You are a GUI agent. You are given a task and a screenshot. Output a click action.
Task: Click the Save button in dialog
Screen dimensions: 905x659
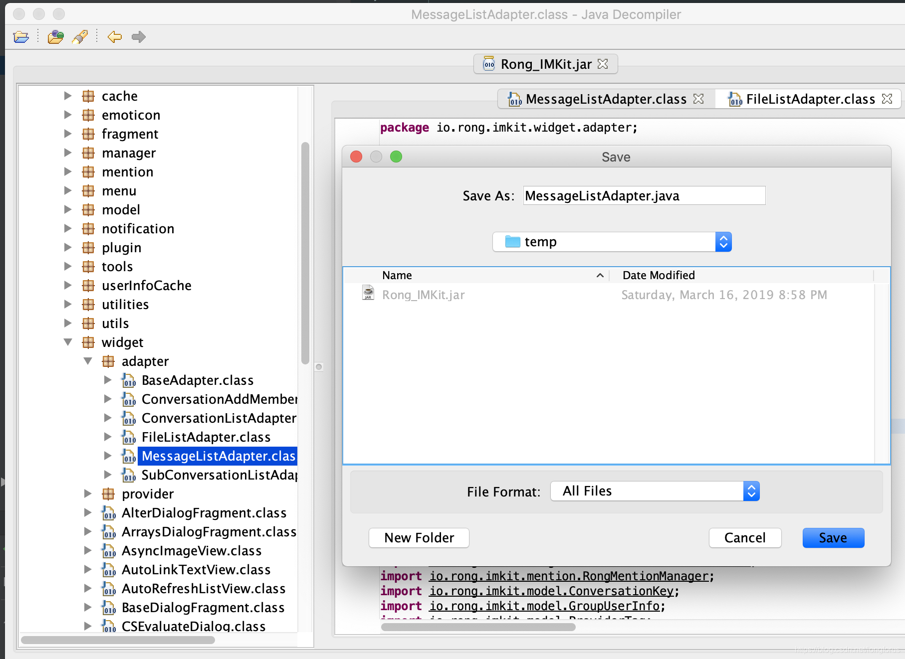[833, 538]
